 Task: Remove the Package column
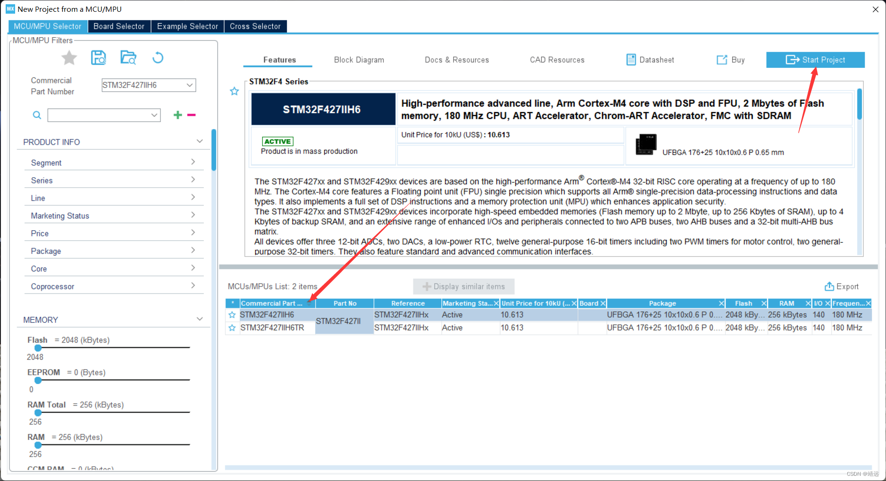[721, 303]
